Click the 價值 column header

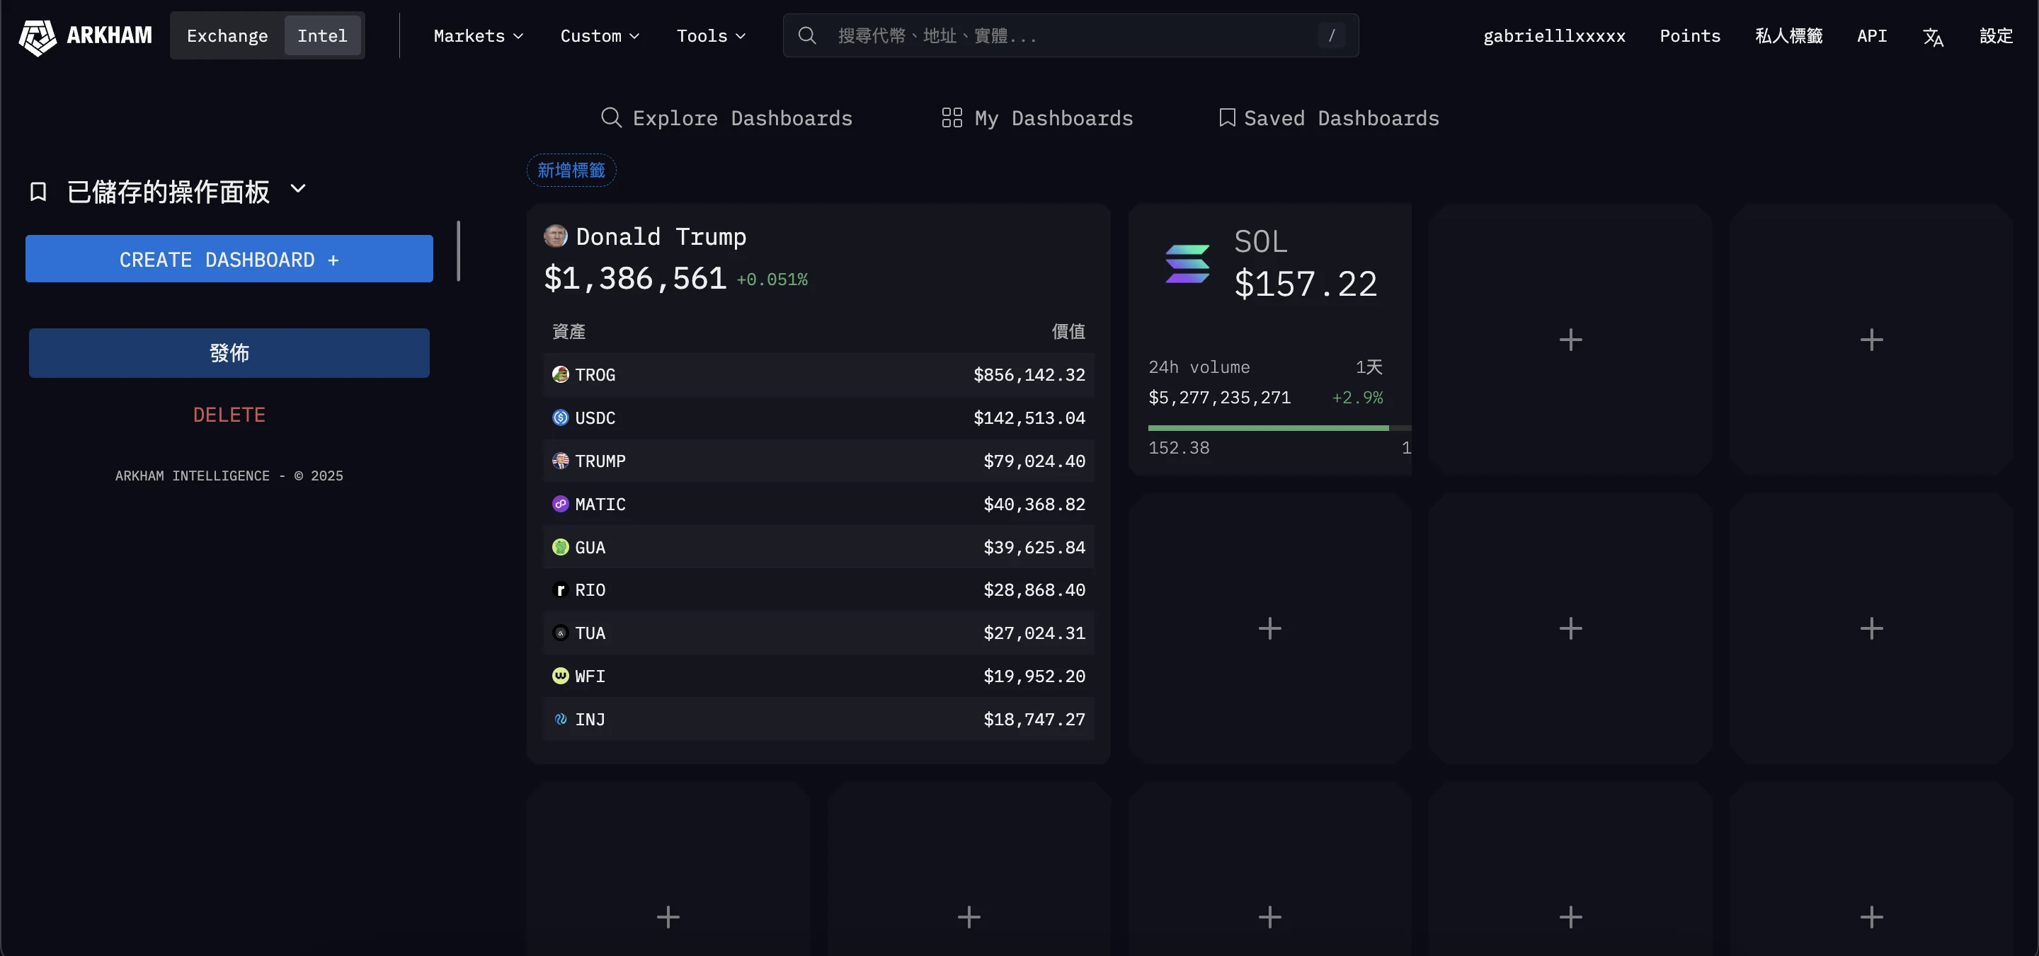tap(1068, 332)
